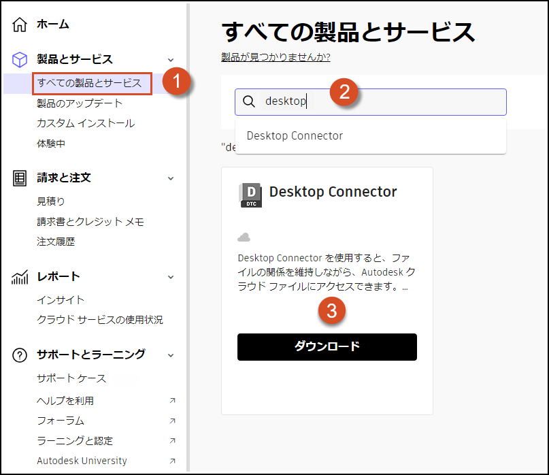Open 注文履歴 page
549x475 pixels.
[x=56, y=242]
